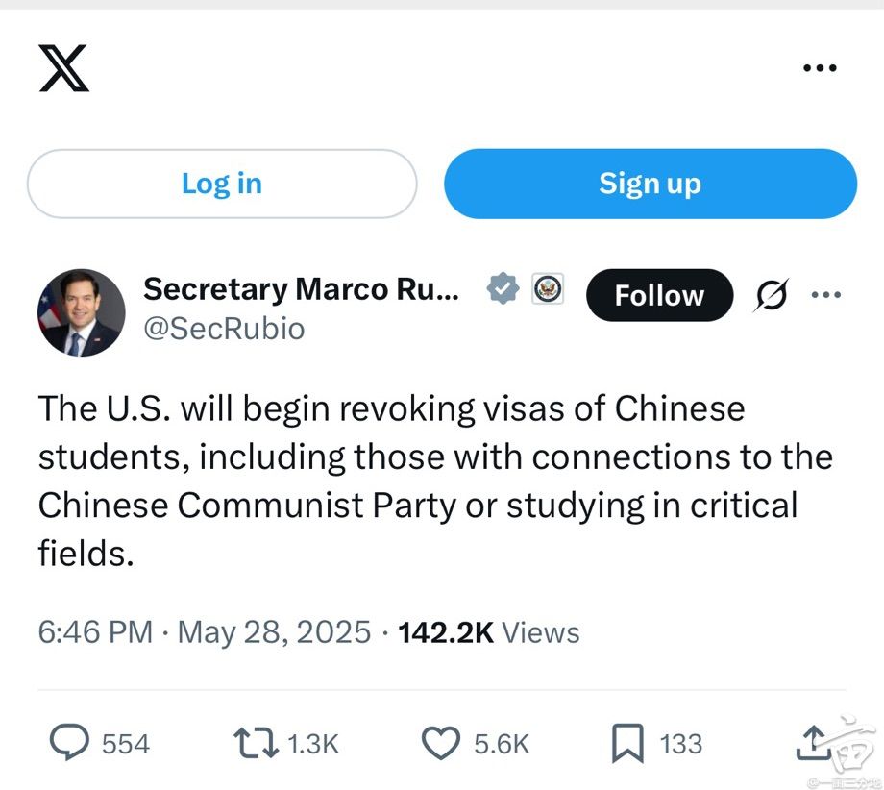Click the X logo at top
The image size is (884, 790).
[x=64, y=68]
